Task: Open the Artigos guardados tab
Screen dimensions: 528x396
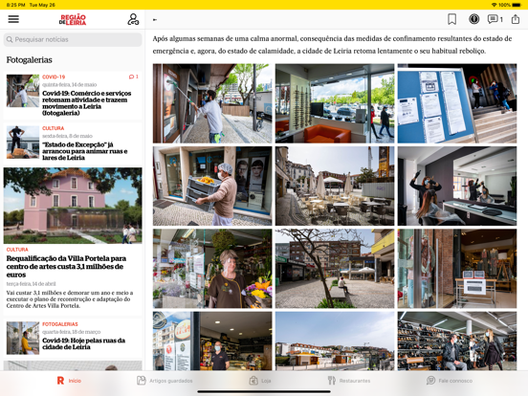Action: pos(165,381)
